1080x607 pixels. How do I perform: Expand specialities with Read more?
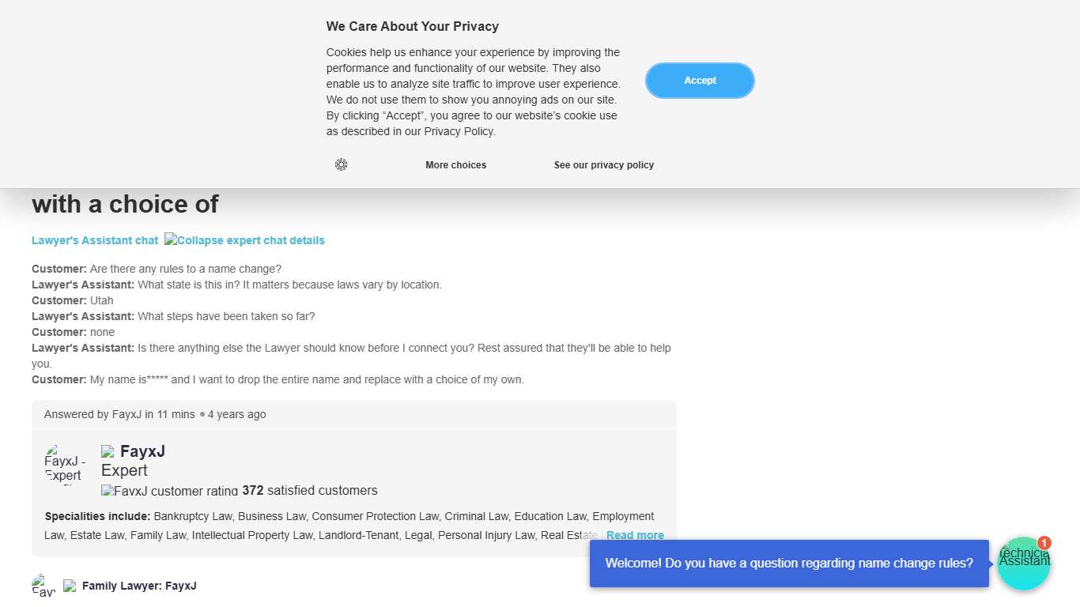click(x=635, y=535)
